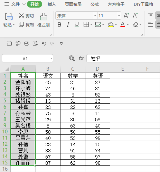160x172 pixels.
Task: Click the Copy (复制) icon
Action: [21, 24]
